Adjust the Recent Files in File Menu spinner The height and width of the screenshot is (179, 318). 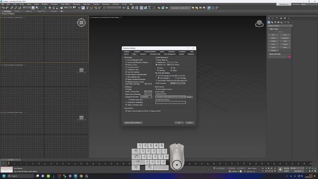coord(151,84)
